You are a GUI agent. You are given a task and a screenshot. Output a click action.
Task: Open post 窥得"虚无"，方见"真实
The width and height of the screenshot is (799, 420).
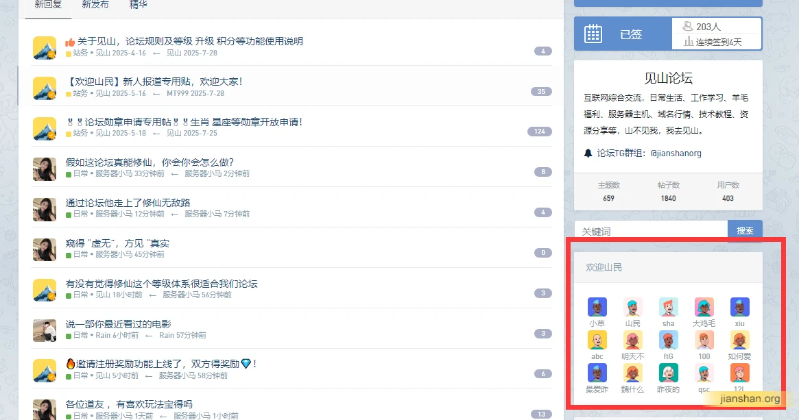[117, 243]
